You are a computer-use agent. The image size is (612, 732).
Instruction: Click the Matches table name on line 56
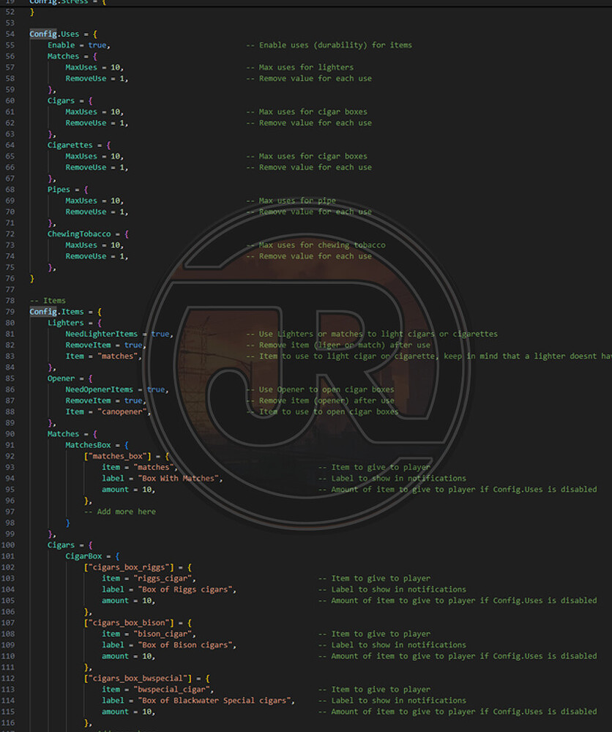click(63, 56)
